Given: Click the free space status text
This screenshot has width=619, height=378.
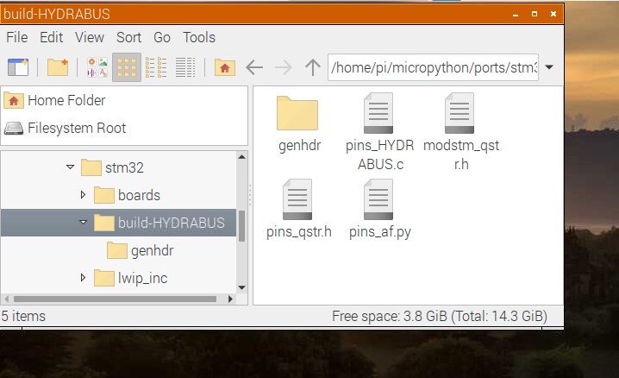Looking at the screenshot, I should (440, 316).
